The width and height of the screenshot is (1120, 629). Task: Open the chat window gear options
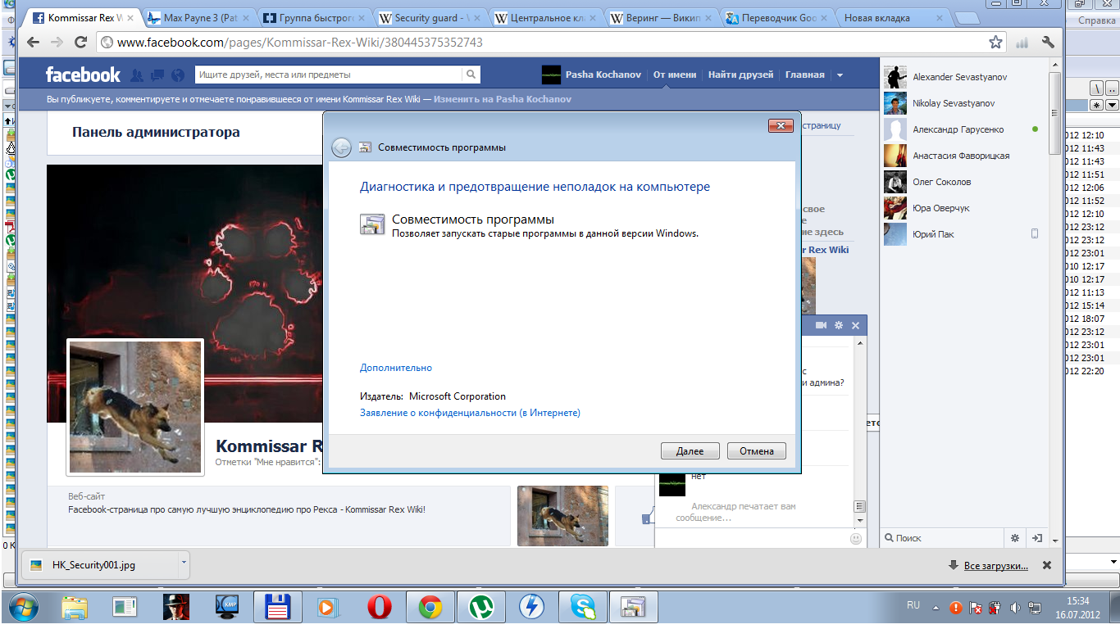coord(839,325)
